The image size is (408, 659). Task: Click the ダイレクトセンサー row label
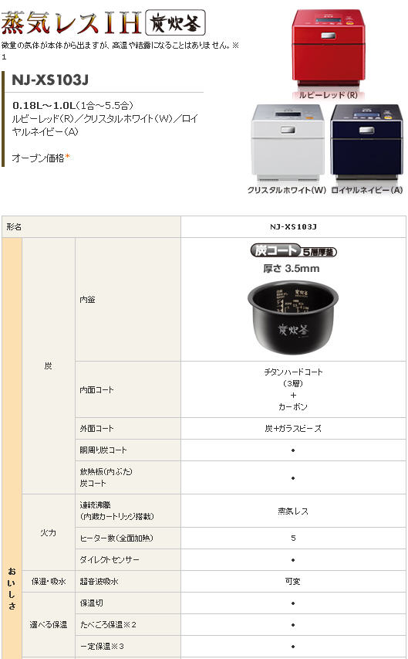tap(128, 560)
